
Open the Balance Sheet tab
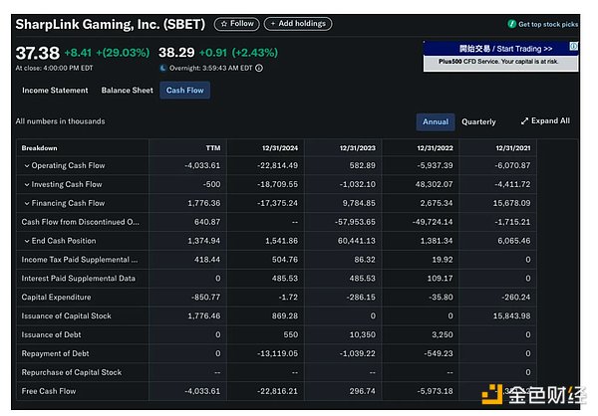point(127,91)
